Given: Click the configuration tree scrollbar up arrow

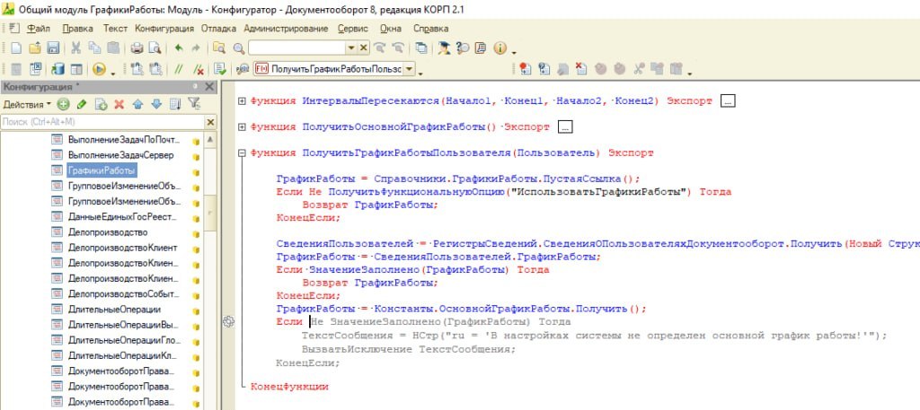Looking at the screenshot, I should pos(210,140).
